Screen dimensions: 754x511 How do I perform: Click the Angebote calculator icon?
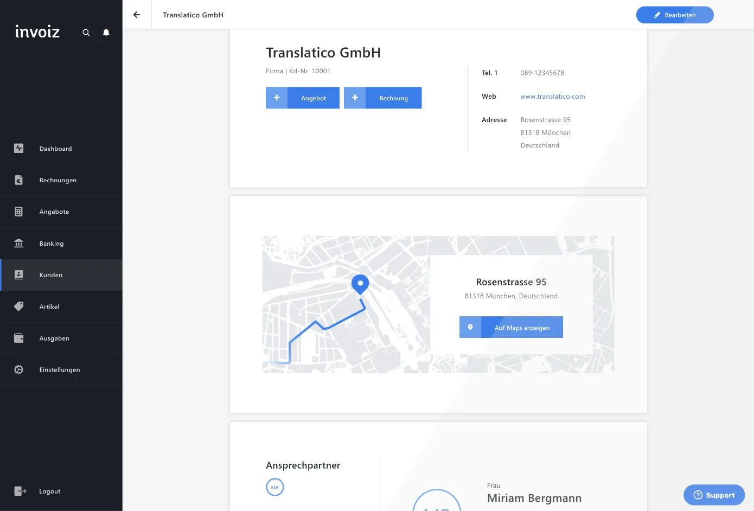(x=19, y=212)
